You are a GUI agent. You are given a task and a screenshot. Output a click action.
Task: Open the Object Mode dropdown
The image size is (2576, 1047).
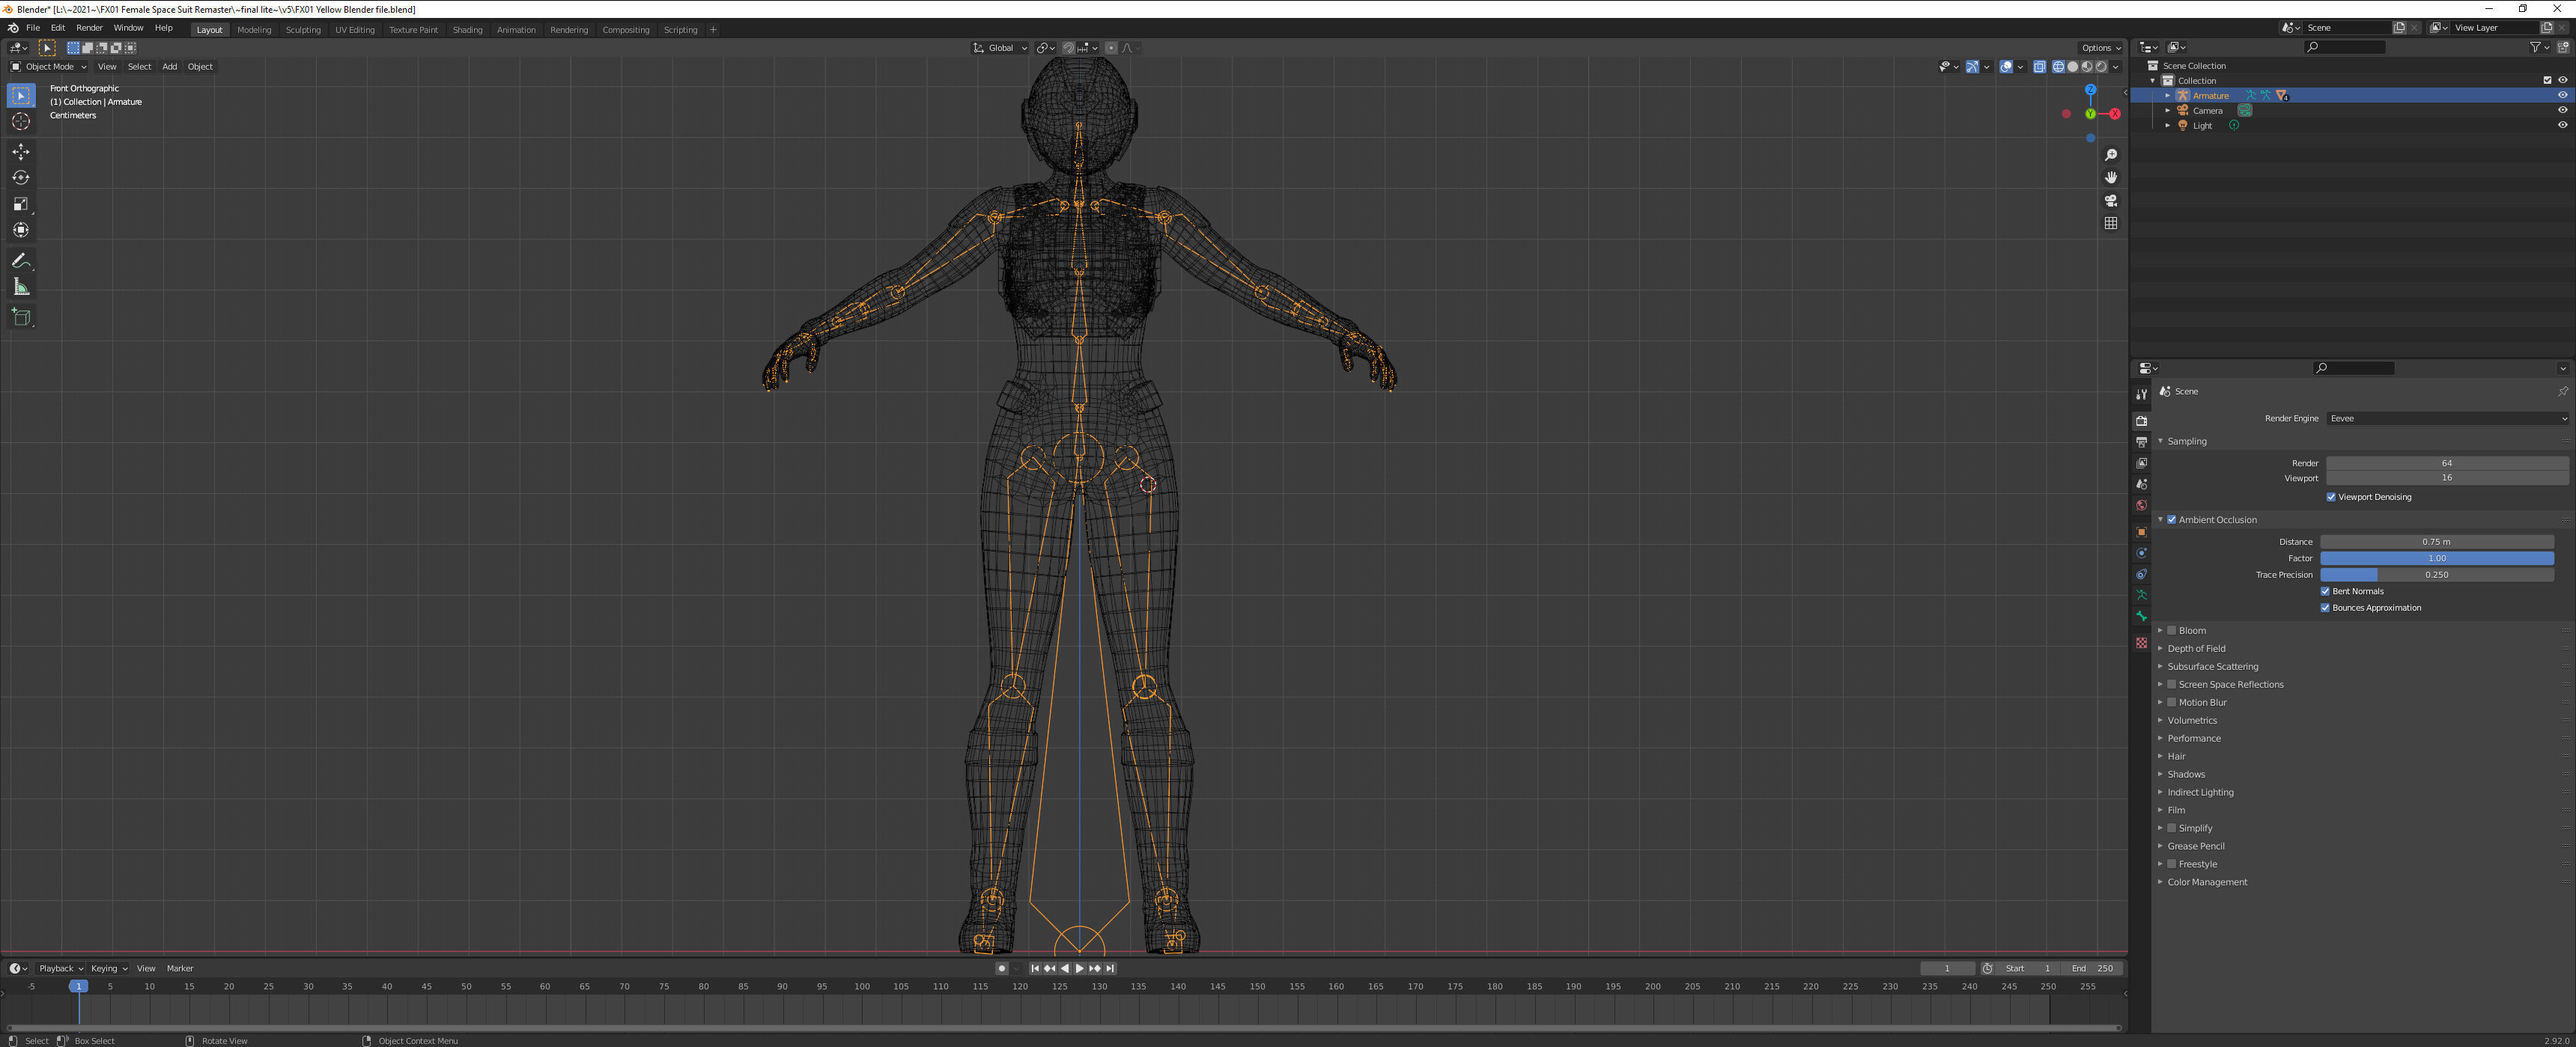(49, 67)
